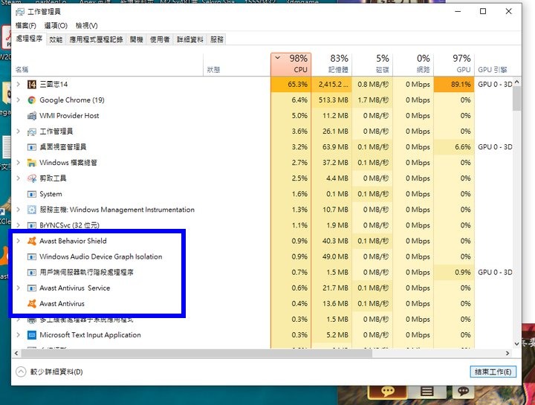Click the Windows 檔案總管 folder icon

(x=32, y=163)
